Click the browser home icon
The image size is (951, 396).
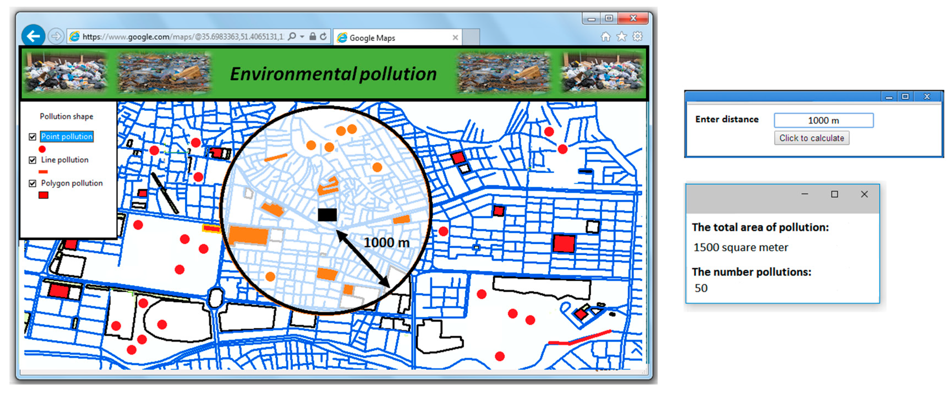click(x=606, y=37)
